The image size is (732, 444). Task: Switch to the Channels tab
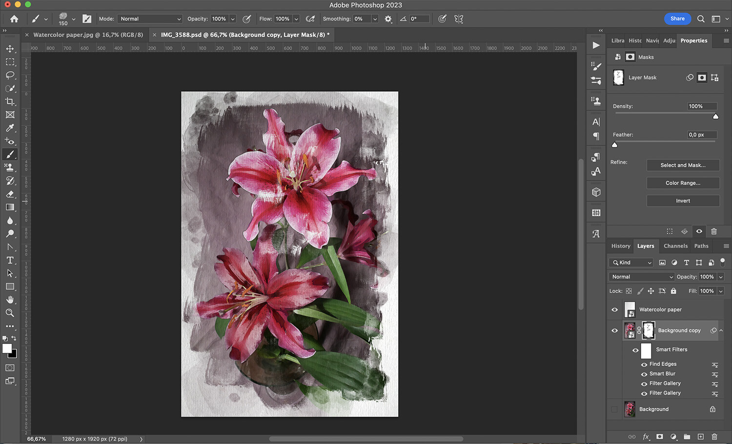coord(675,246)
